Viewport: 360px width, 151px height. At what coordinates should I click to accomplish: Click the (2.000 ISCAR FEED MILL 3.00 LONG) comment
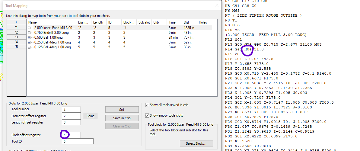click(x=266, y=35)
